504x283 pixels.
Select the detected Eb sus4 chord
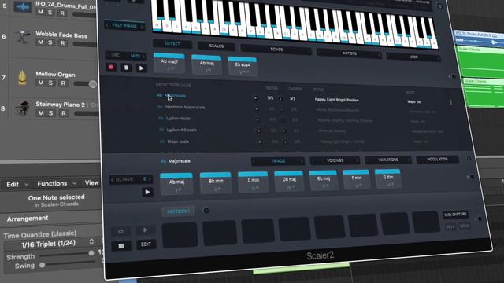(x=243, y=66)
